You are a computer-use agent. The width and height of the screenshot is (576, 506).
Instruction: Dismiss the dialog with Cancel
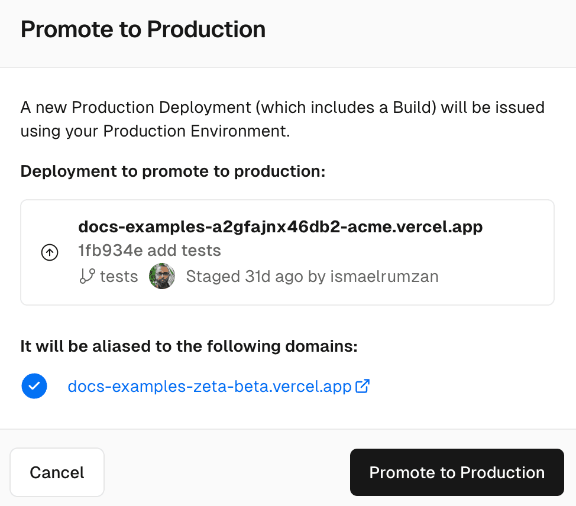[57, 472]
